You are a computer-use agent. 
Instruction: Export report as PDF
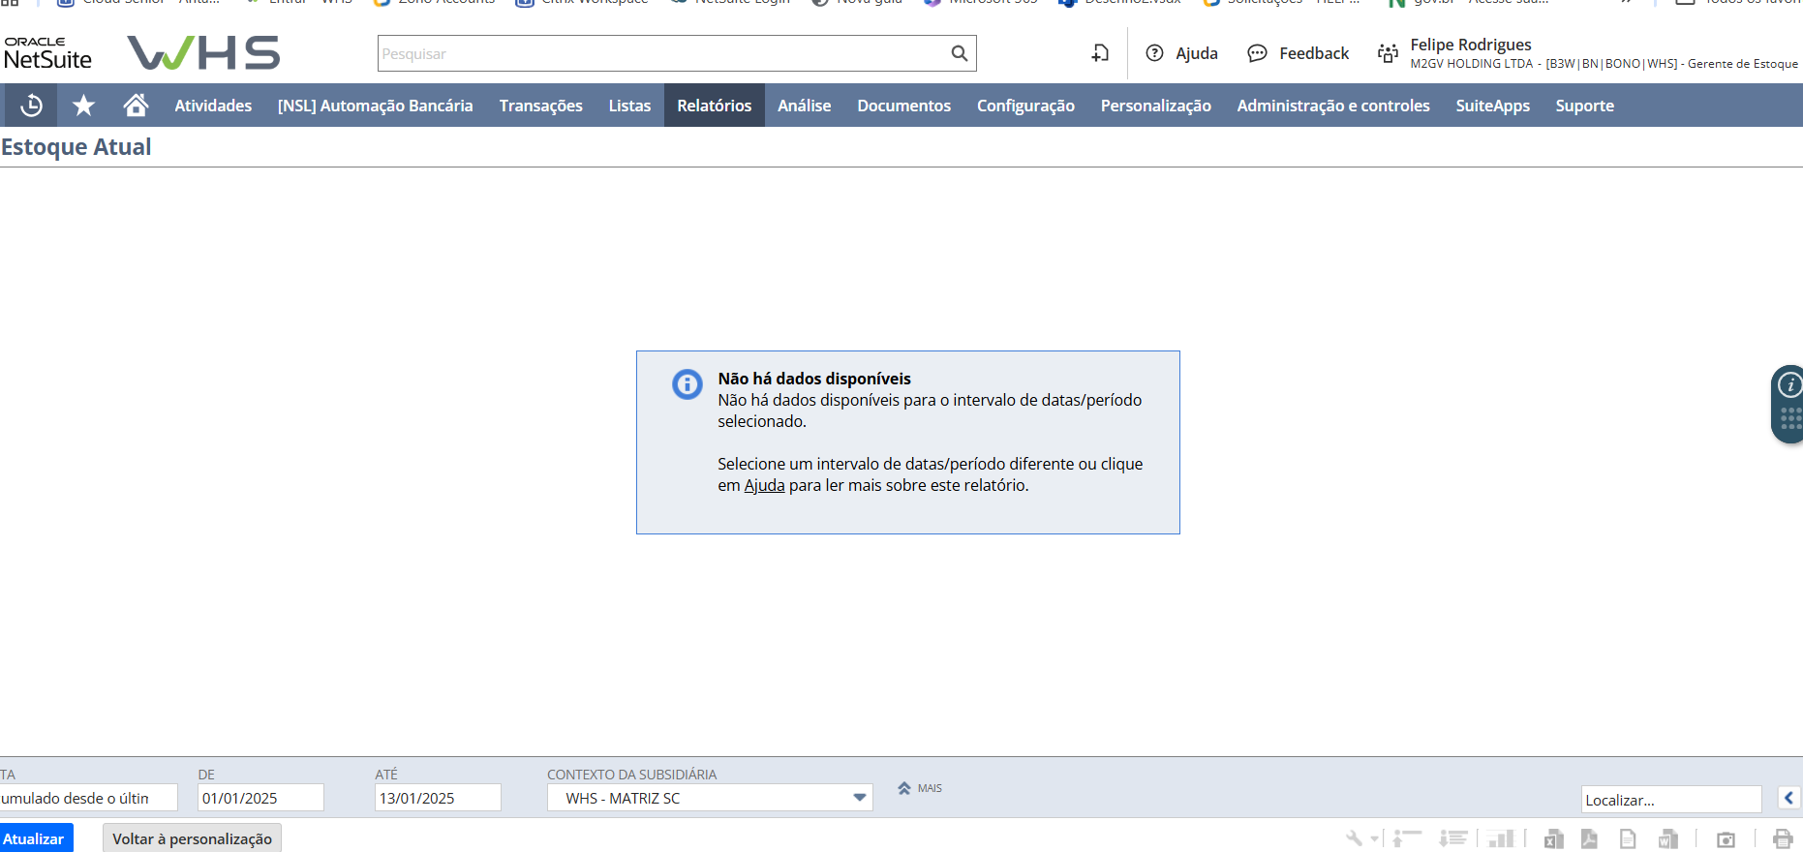(1589, 838)
